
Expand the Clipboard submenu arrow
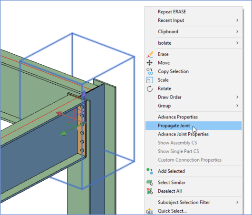pyautogui.click(x=237, y=31)
